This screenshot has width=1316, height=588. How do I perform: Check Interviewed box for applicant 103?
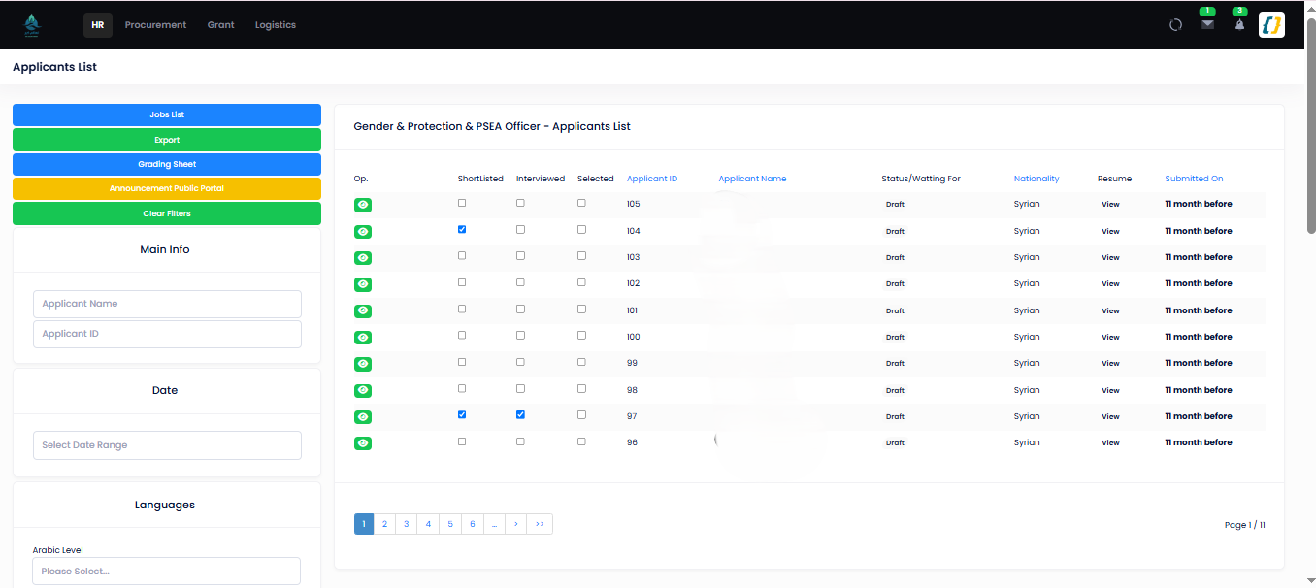[521, 256]
